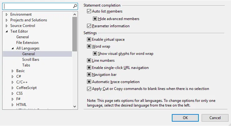
Task: Click the search magnifier icon
Action: coord(75,6)
